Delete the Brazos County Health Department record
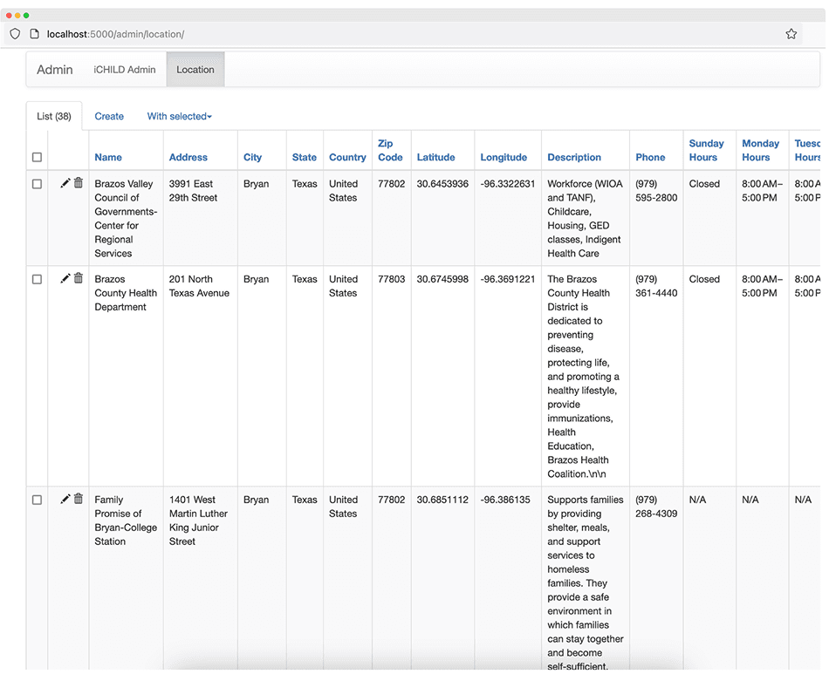Viewport: 829px width, 674px height. tap(79, 277)
